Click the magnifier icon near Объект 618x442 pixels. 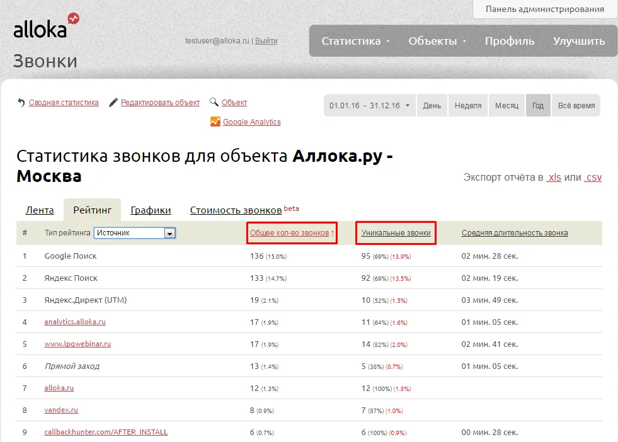[214, 102]
